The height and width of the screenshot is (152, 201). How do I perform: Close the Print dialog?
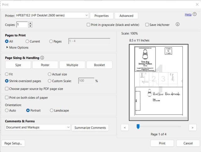pos(197,4)
